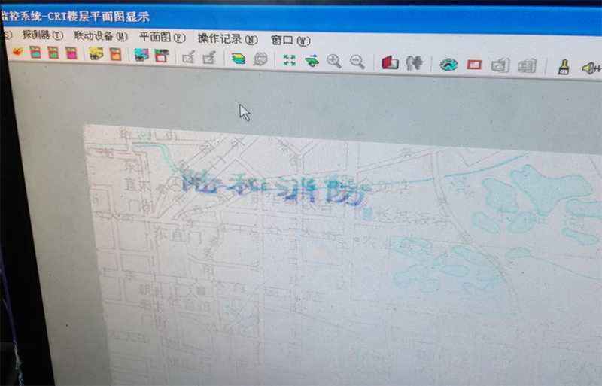Click the red book icon

(x=389, y=64)
